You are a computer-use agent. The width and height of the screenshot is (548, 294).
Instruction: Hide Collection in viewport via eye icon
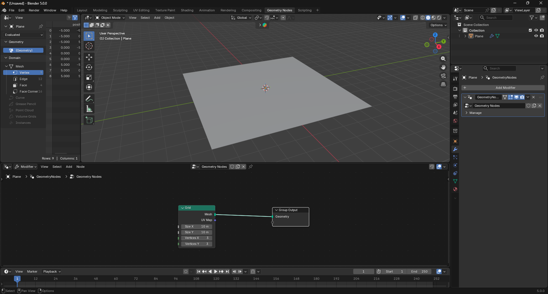[536, 30]
